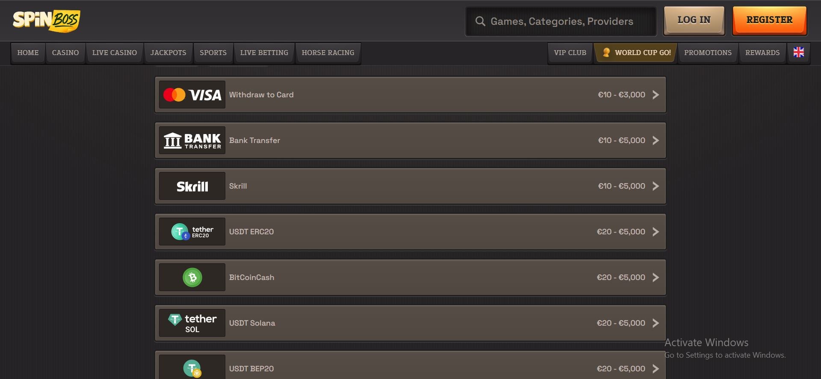
Task: Choose the USDT ERC20 label
Action: pos(251,232)
